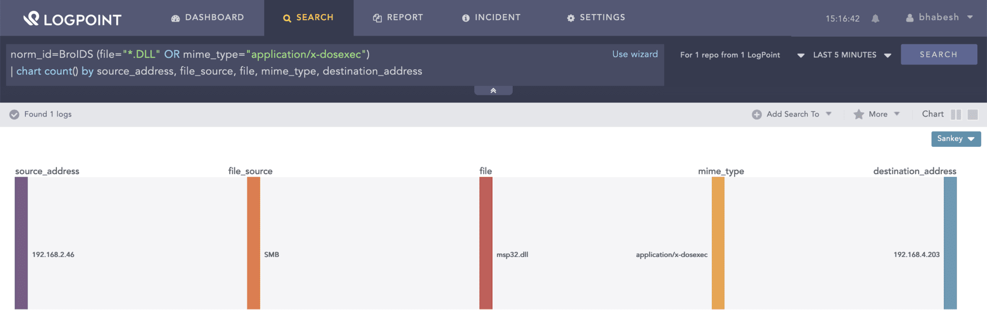Open the Settings tab
The height and width of the screenshot is (310, 987).
[596, 18]
